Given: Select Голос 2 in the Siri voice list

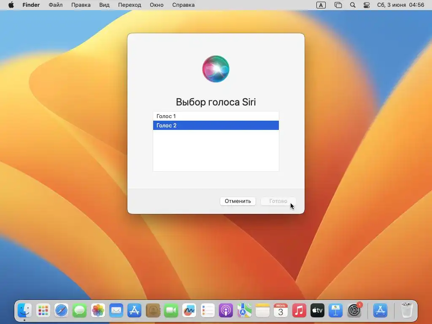Looking at the screenshot, I should pos(216,125).
